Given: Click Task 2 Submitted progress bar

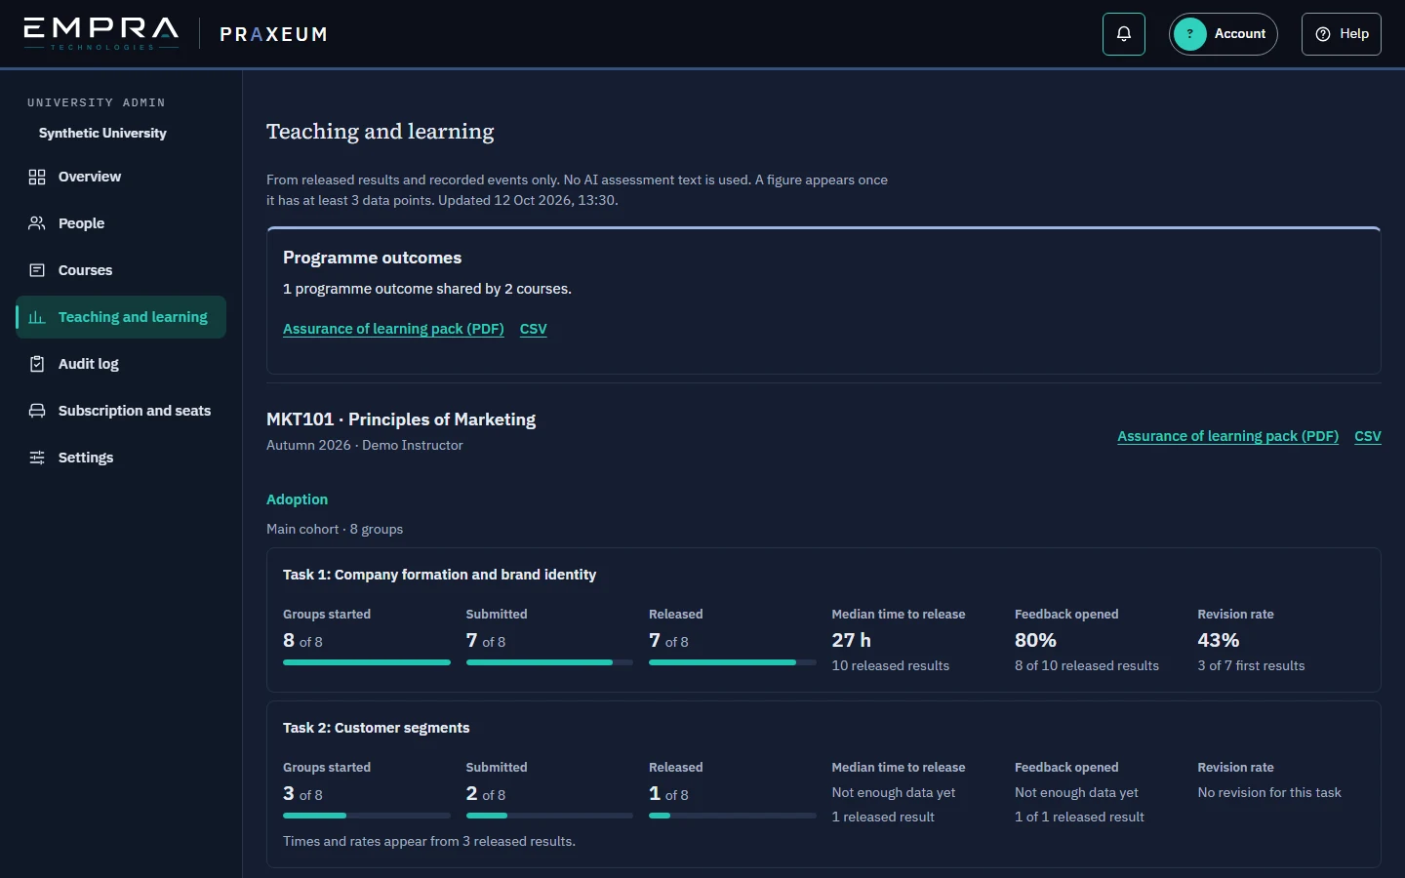Looking at the screenshot, I should click(549, 816).
